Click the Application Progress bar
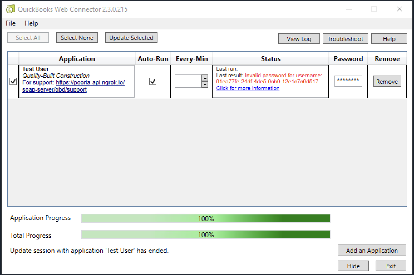The image size is (414, 275). click(x=206, y=219)
